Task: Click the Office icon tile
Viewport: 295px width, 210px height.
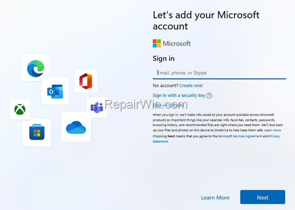Action: click(86, 81)
